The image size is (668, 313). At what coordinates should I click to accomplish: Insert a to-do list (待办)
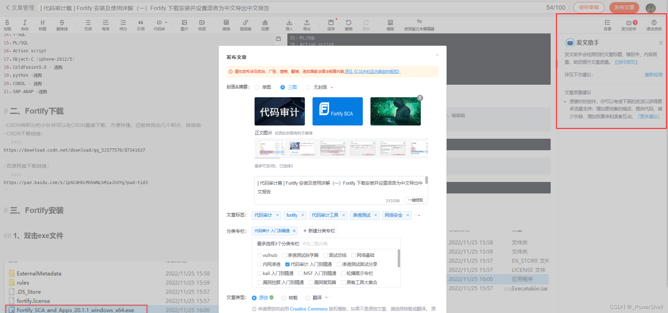click(x=123, y=25)
